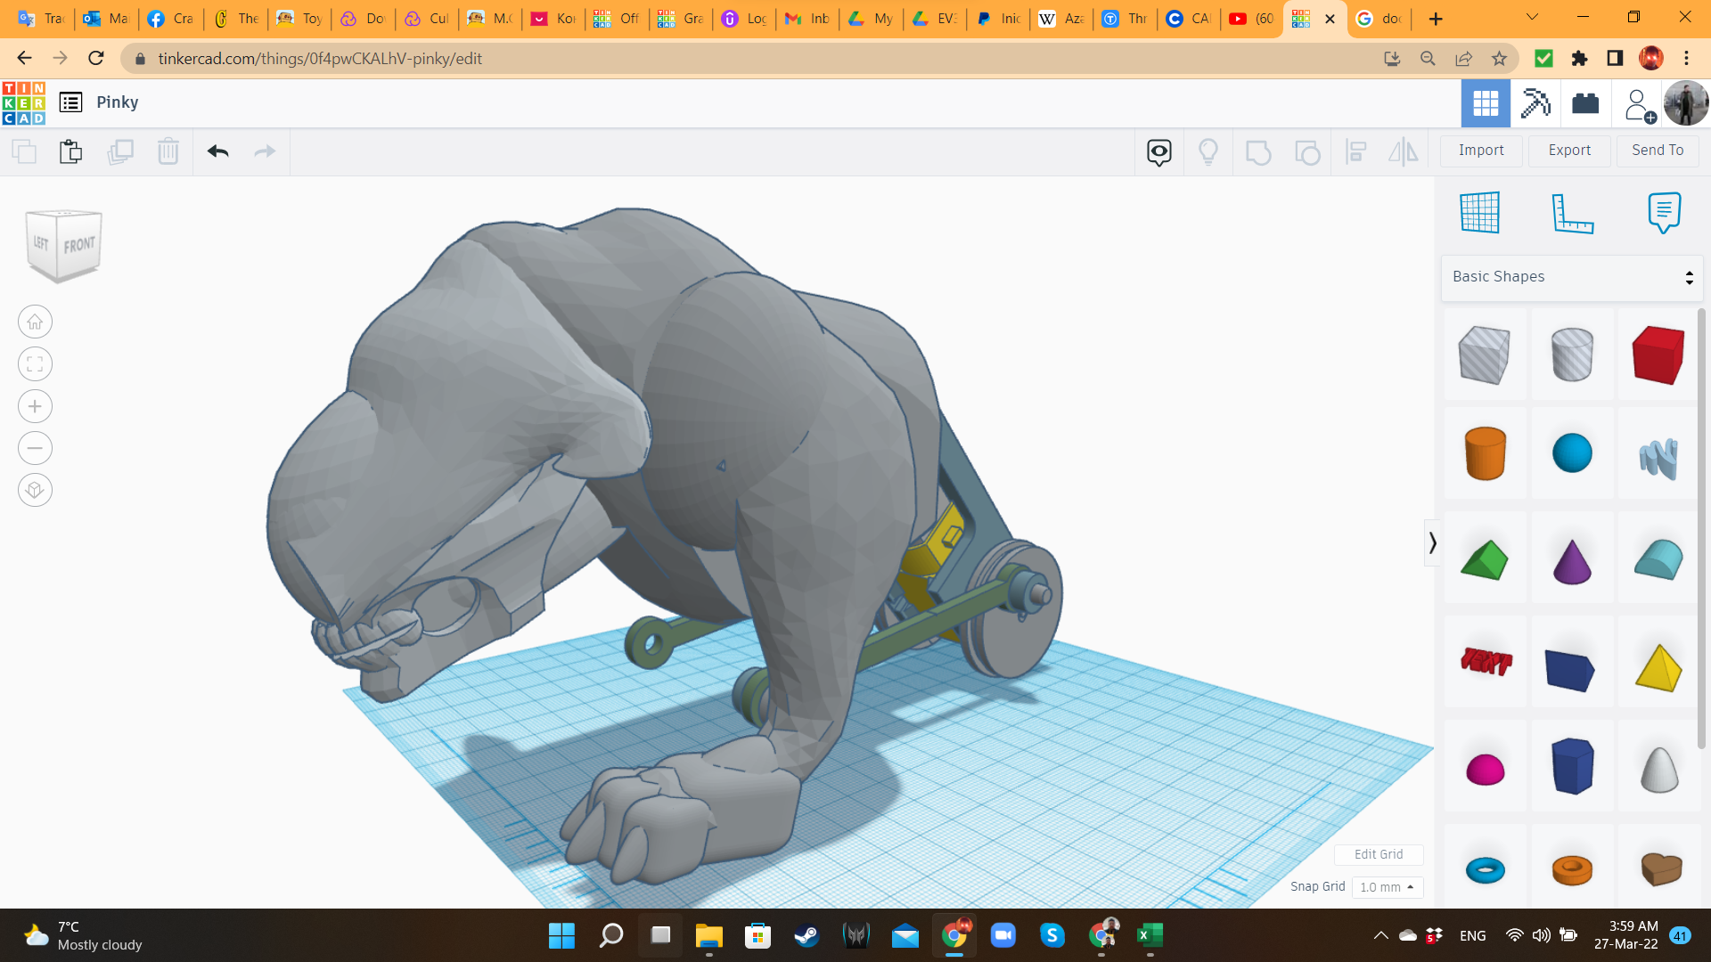Click the undo arrow in toolbar

coord(218,151)
